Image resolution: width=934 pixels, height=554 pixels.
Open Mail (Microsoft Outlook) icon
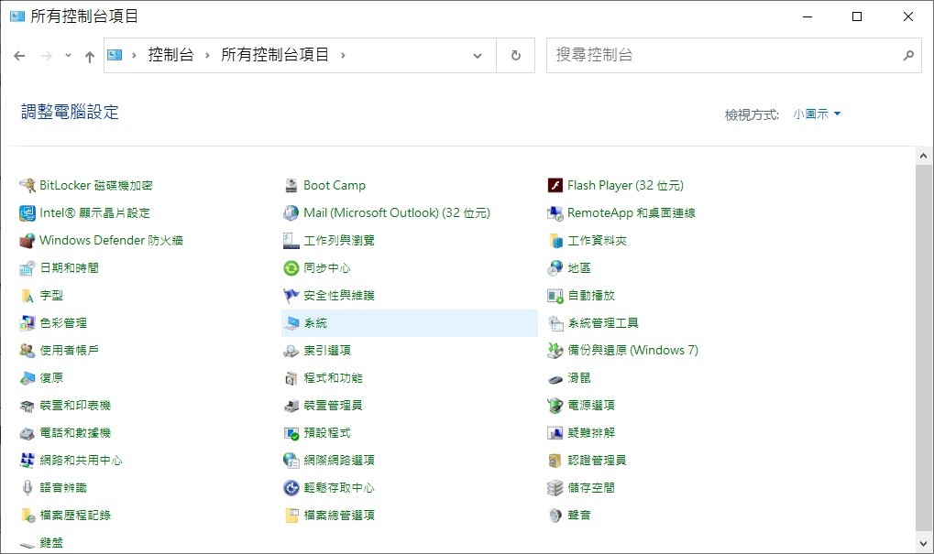291,213
